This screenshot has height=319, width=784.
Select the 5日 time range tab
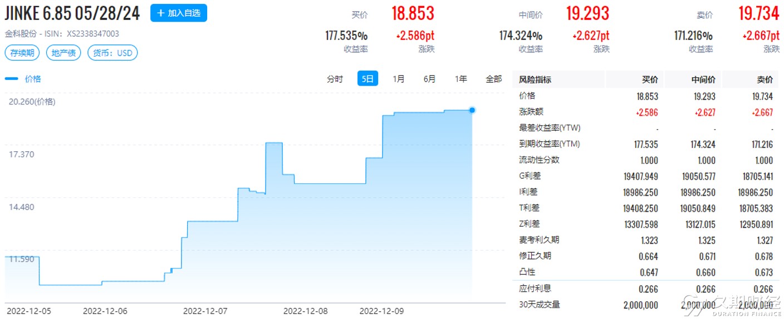367,79
